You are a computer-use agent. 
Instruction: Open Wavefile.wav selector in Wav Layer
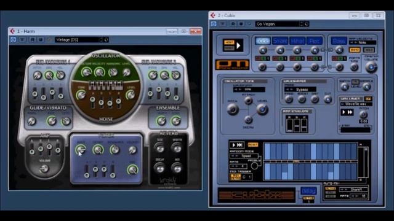click(356, 104)
